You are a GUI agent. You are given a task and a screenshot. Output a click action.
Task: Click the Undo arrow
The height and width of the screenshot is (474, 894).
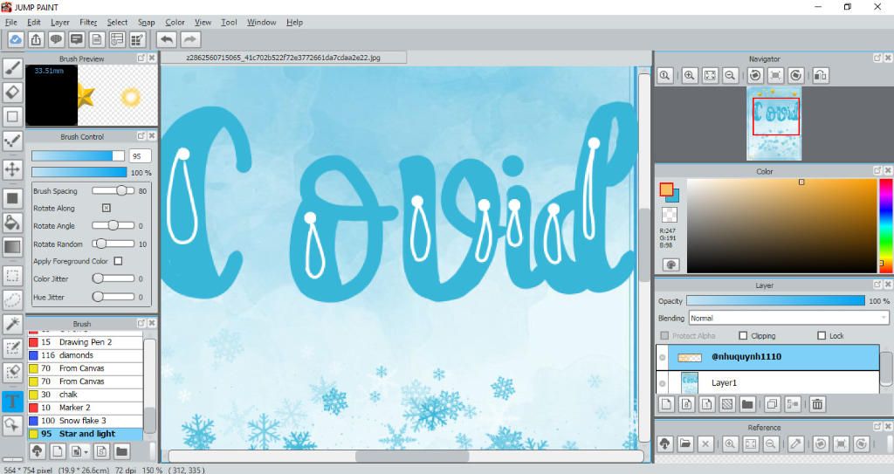[x=167, y=39]
